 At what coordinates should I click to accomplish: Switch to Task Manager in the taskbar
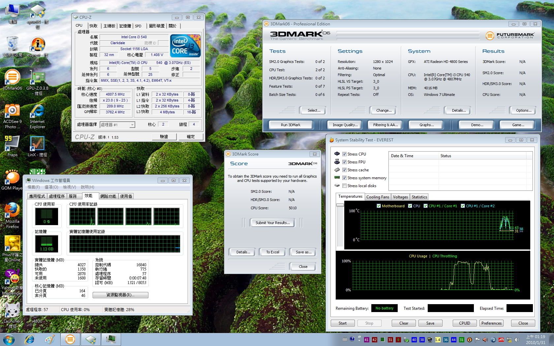point(111,339)
